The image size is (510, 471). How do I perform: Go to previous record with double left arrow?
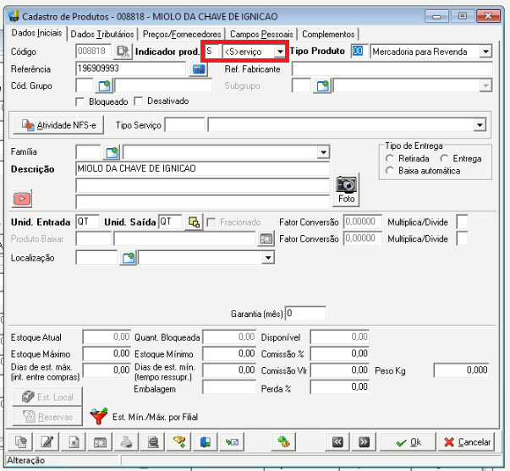[x=337, y=441]
